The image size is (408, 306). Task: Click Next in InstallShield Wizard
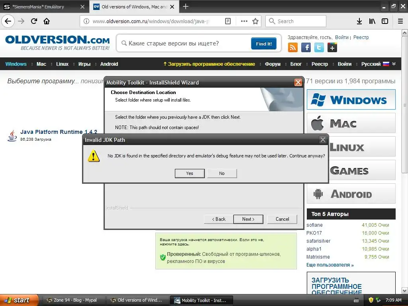pos(248,219)
